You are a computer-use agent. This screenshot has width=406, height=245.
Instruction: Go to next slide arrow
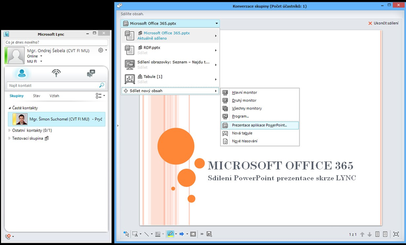(x=369, y=234)
